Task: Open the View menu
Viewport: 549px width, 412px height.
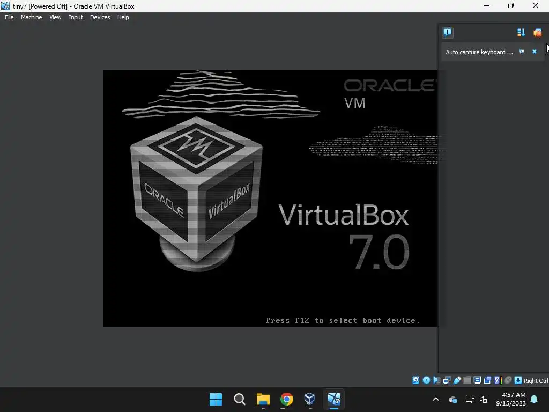Action: pos(55,17)
